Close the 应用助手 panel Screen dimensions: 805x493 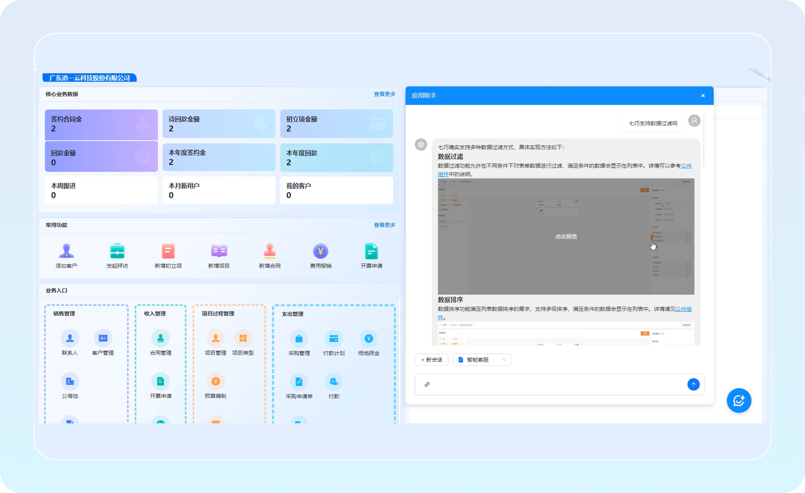[x=703, y=95]
